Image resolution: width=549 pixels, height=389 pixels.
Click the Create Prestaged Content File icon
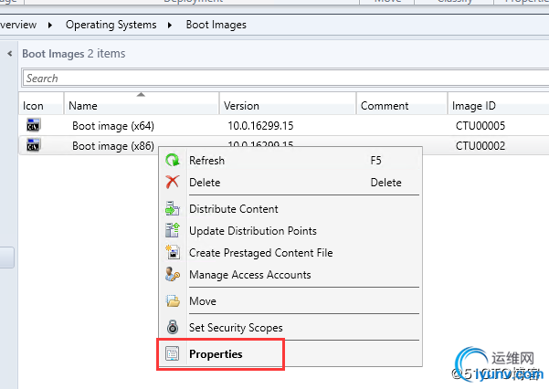pyautogui.click(x=173, y=253)
